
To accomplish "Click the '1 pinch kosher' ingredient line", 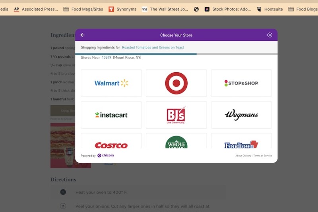I will (x=63, y=82).
